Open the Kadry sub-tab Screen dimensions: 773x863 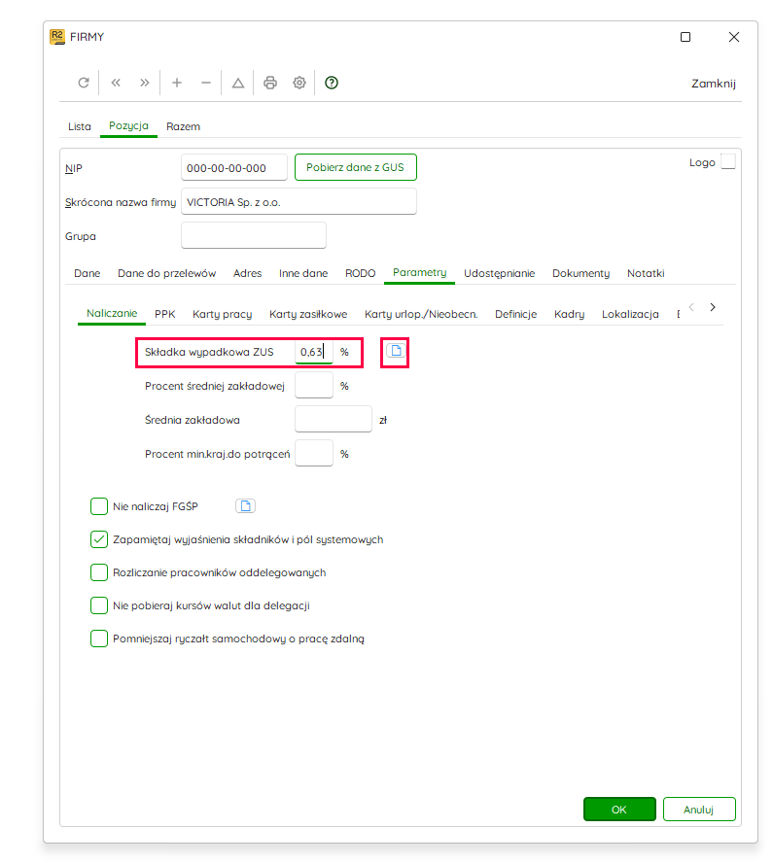569,314
